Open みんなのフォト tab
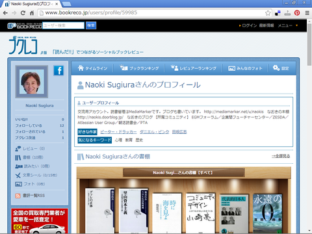The width and height of the screenshot is (312, 234). pos(245,68)
